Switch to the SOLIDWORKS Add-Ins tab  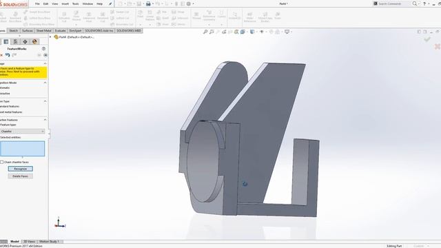click(x=99, y=30)
